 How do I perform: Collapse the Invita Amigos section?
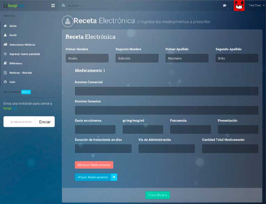(x=54, y=92)
